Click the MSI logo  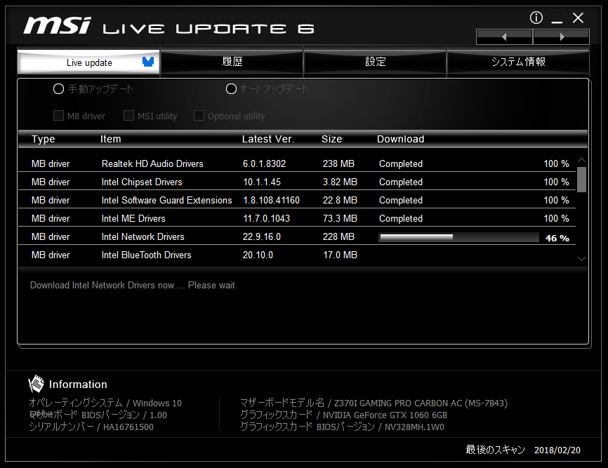[x=58, y=25]
